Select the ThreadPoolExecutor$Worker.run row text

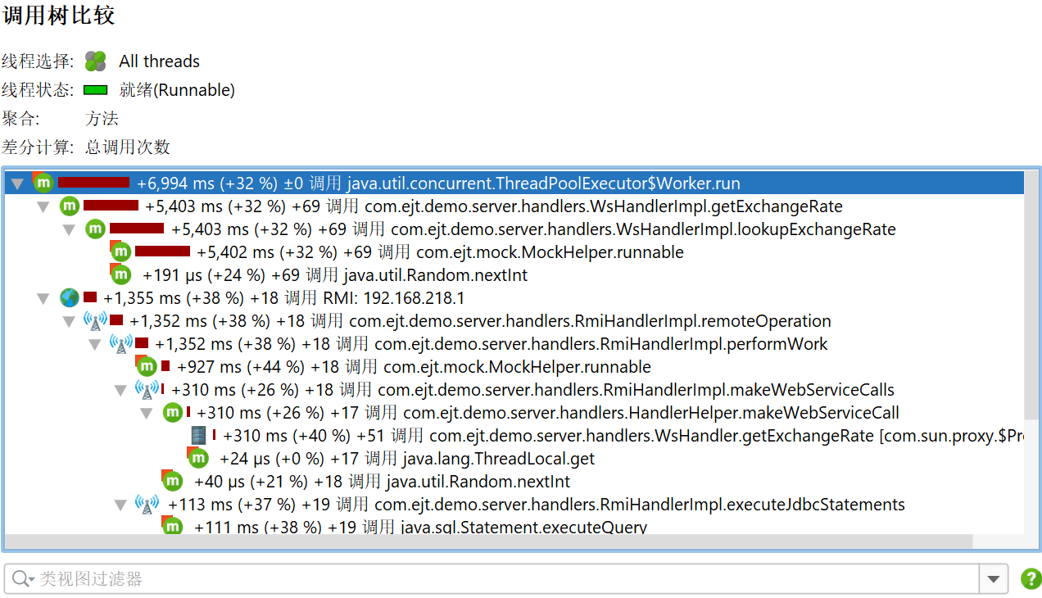tap(438, 183)
